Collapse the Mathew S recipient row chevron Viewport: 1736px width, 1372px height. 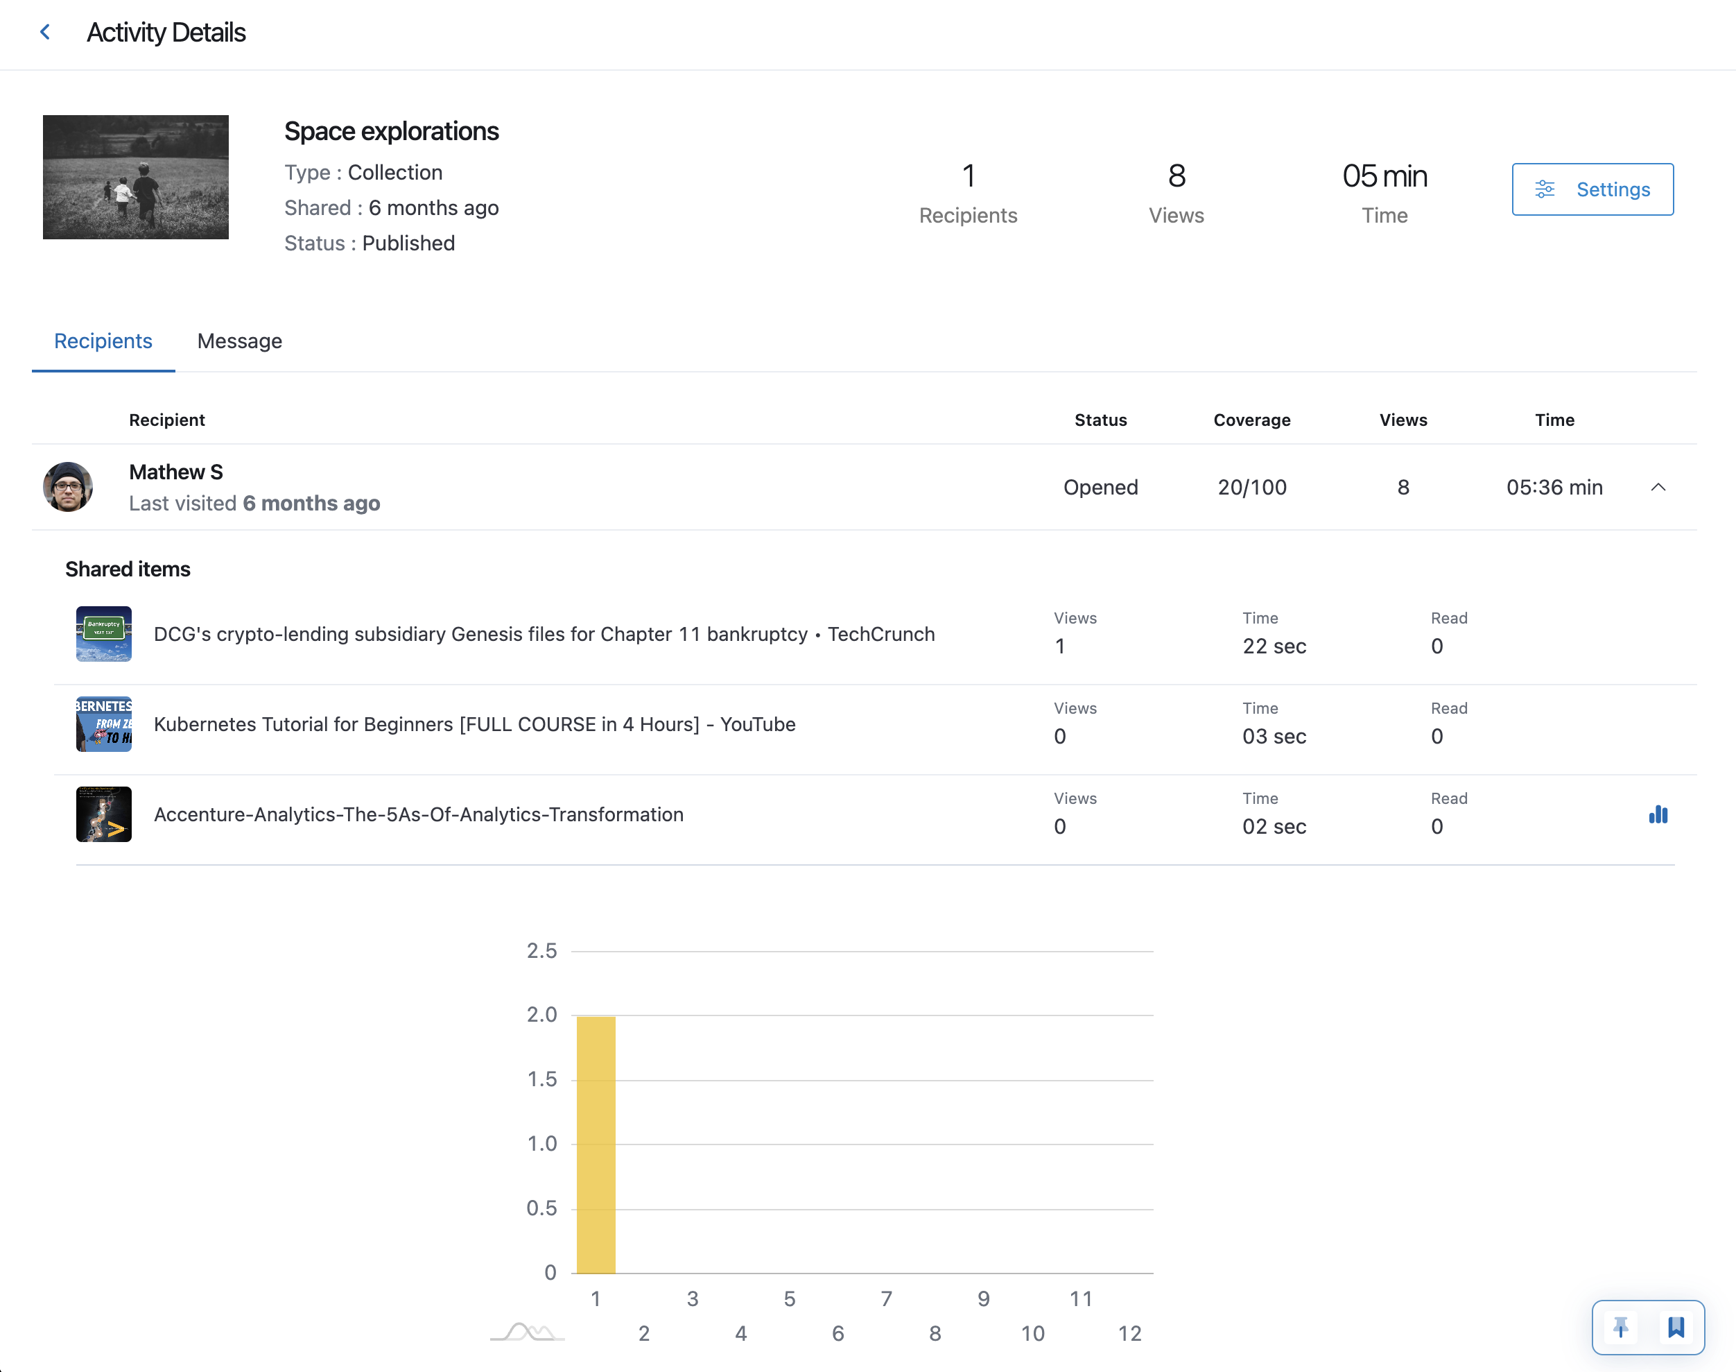1658,487
